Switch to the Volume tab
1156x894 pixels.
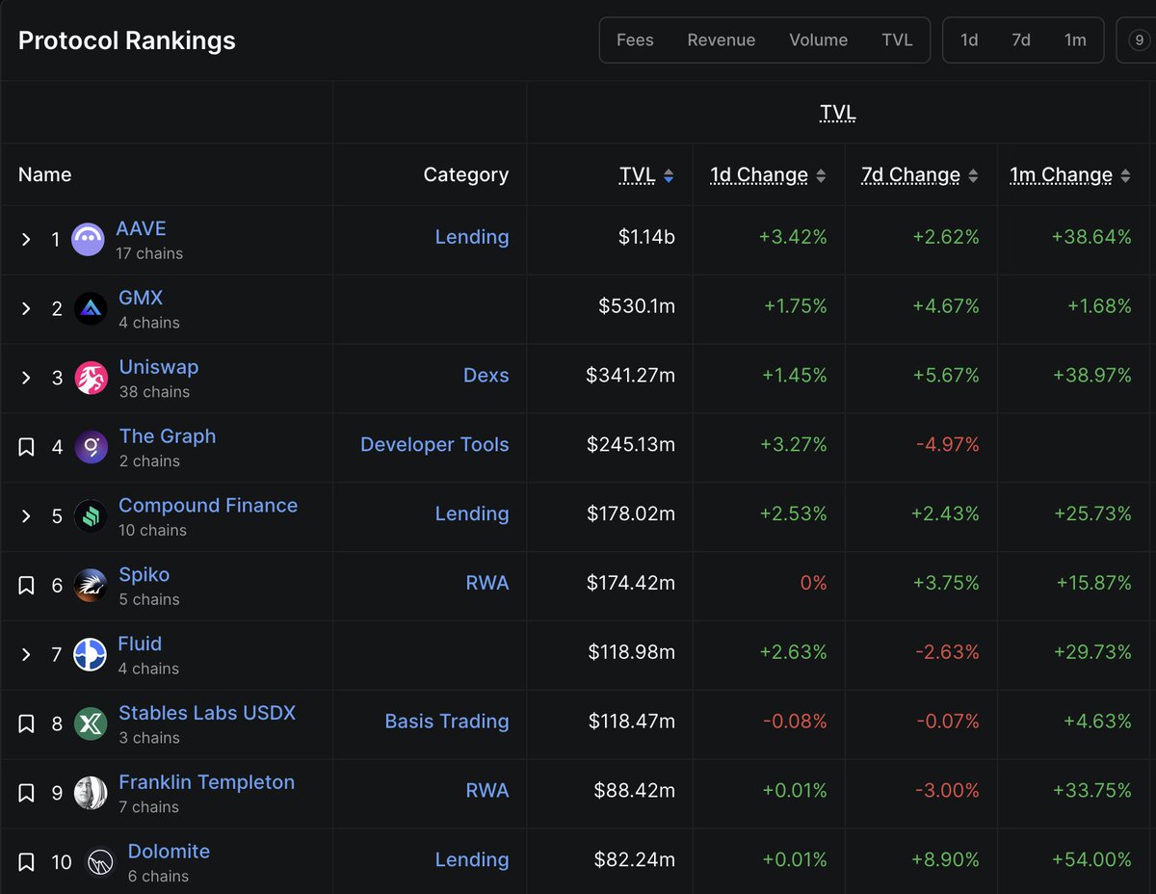(x=819, y=40)
